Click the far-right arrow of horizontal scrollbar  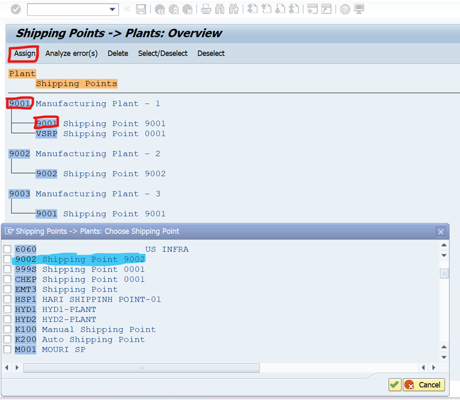click(434, 367)
